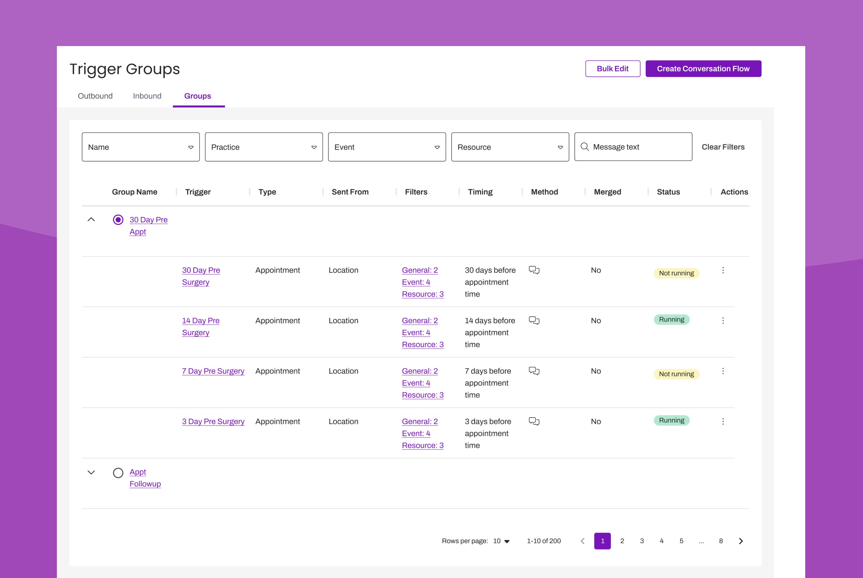863x578 pixels.
Task: Open the Practice filter dropdown
Action: tap(264, 147)
